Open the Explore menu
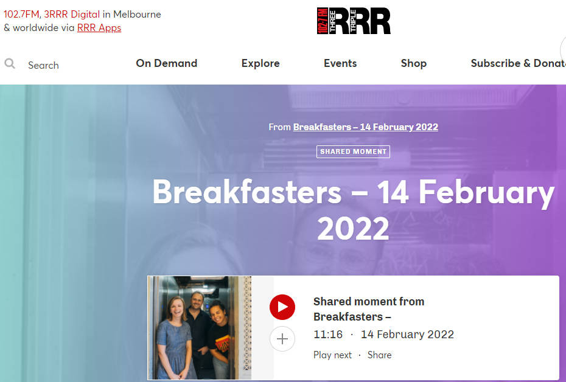Screen dimensions: 566x382 coord(260,63)
